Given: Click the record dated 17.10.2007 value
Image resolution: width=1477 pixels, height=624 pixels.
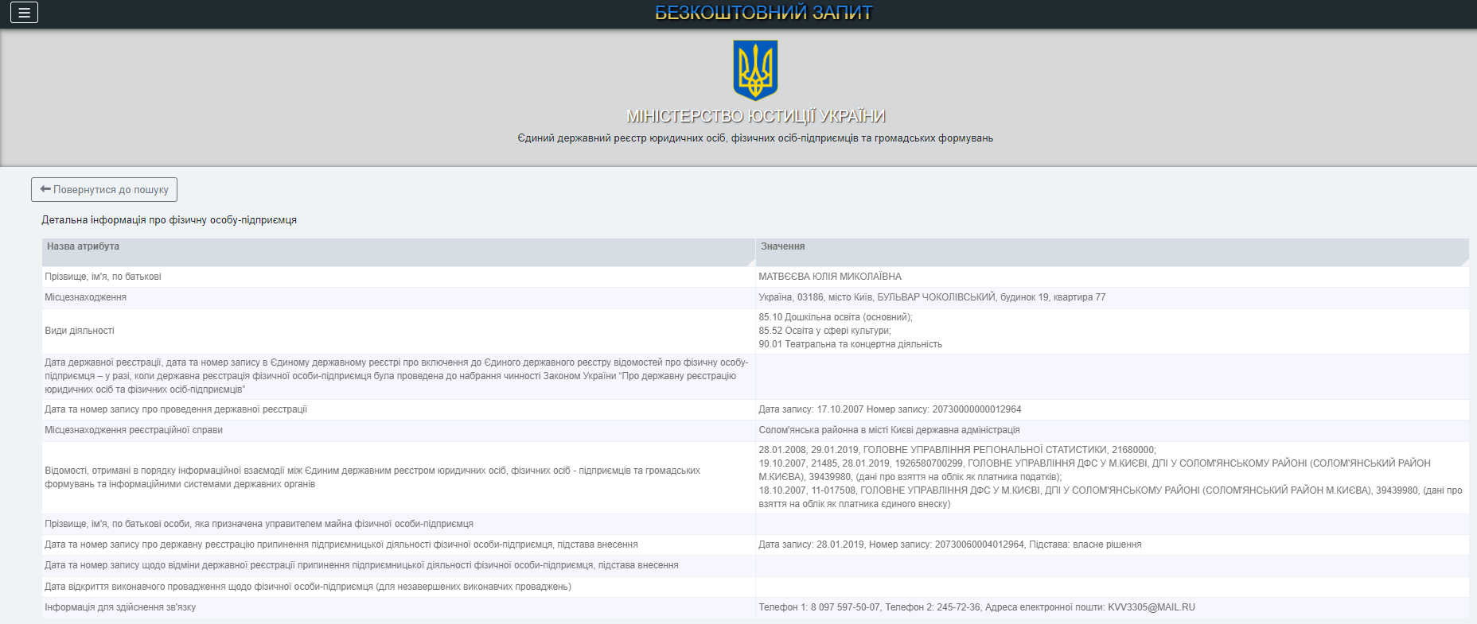Looking at the screenshot, I should pyautogui.click(x=889, y=409).
